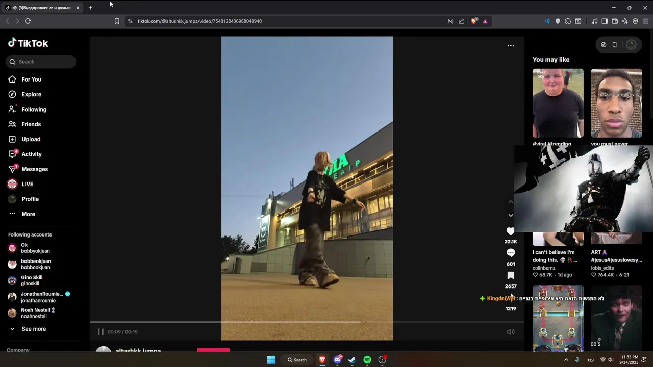Open the video comments
This screenshot has height=367, width=653.
point(511,253)
